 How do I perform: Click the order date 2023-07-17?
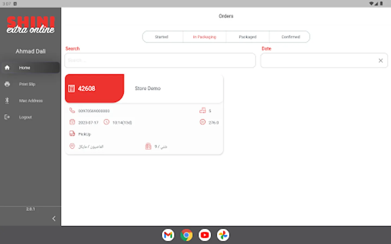pyautogui.click(x=88, y=123)
